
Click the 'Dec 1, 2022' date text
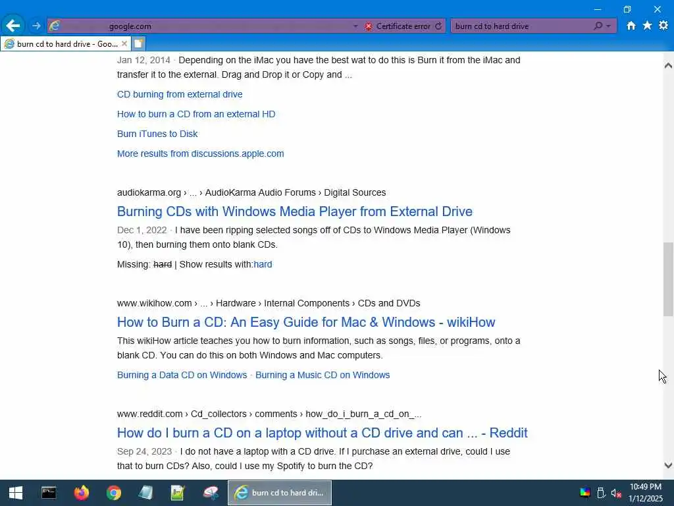click(142, 230)
